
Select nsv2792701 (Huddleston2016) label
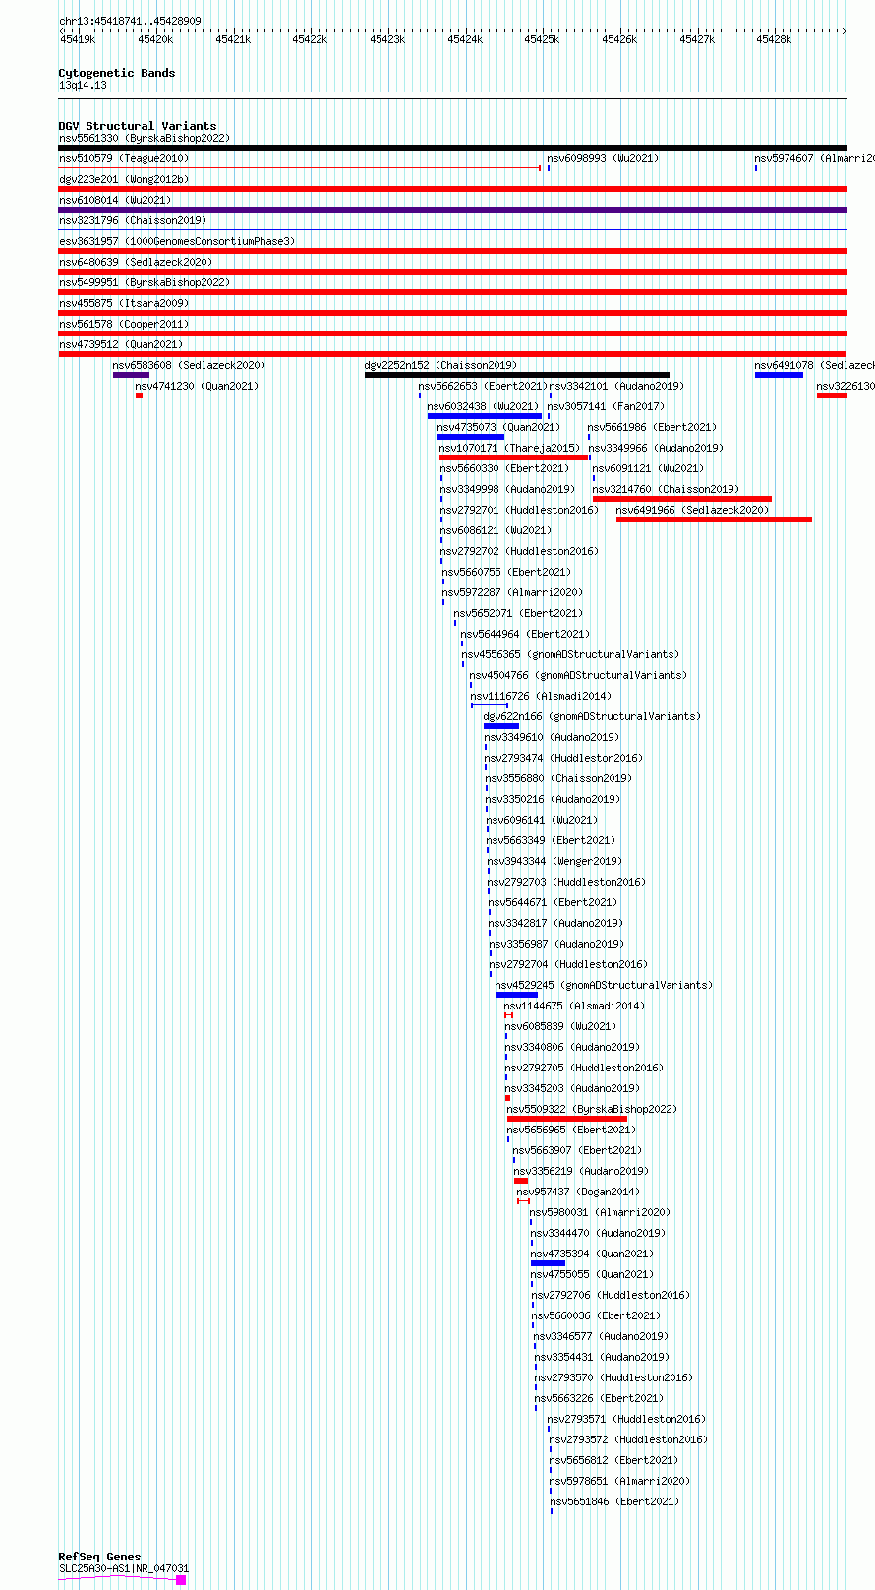coord(518,510)
